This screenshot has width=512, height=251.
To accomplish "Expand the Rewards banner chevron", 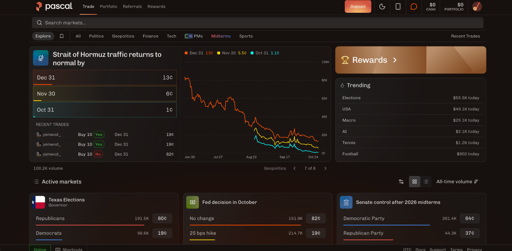I will (395, 60).
